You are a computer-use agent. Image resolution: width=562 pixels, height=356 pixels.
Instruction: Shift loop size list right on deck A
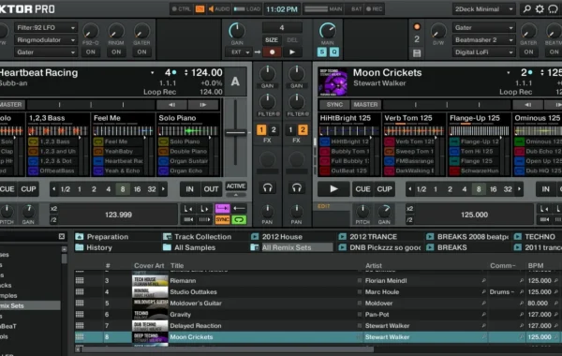[x=163, y=189]
